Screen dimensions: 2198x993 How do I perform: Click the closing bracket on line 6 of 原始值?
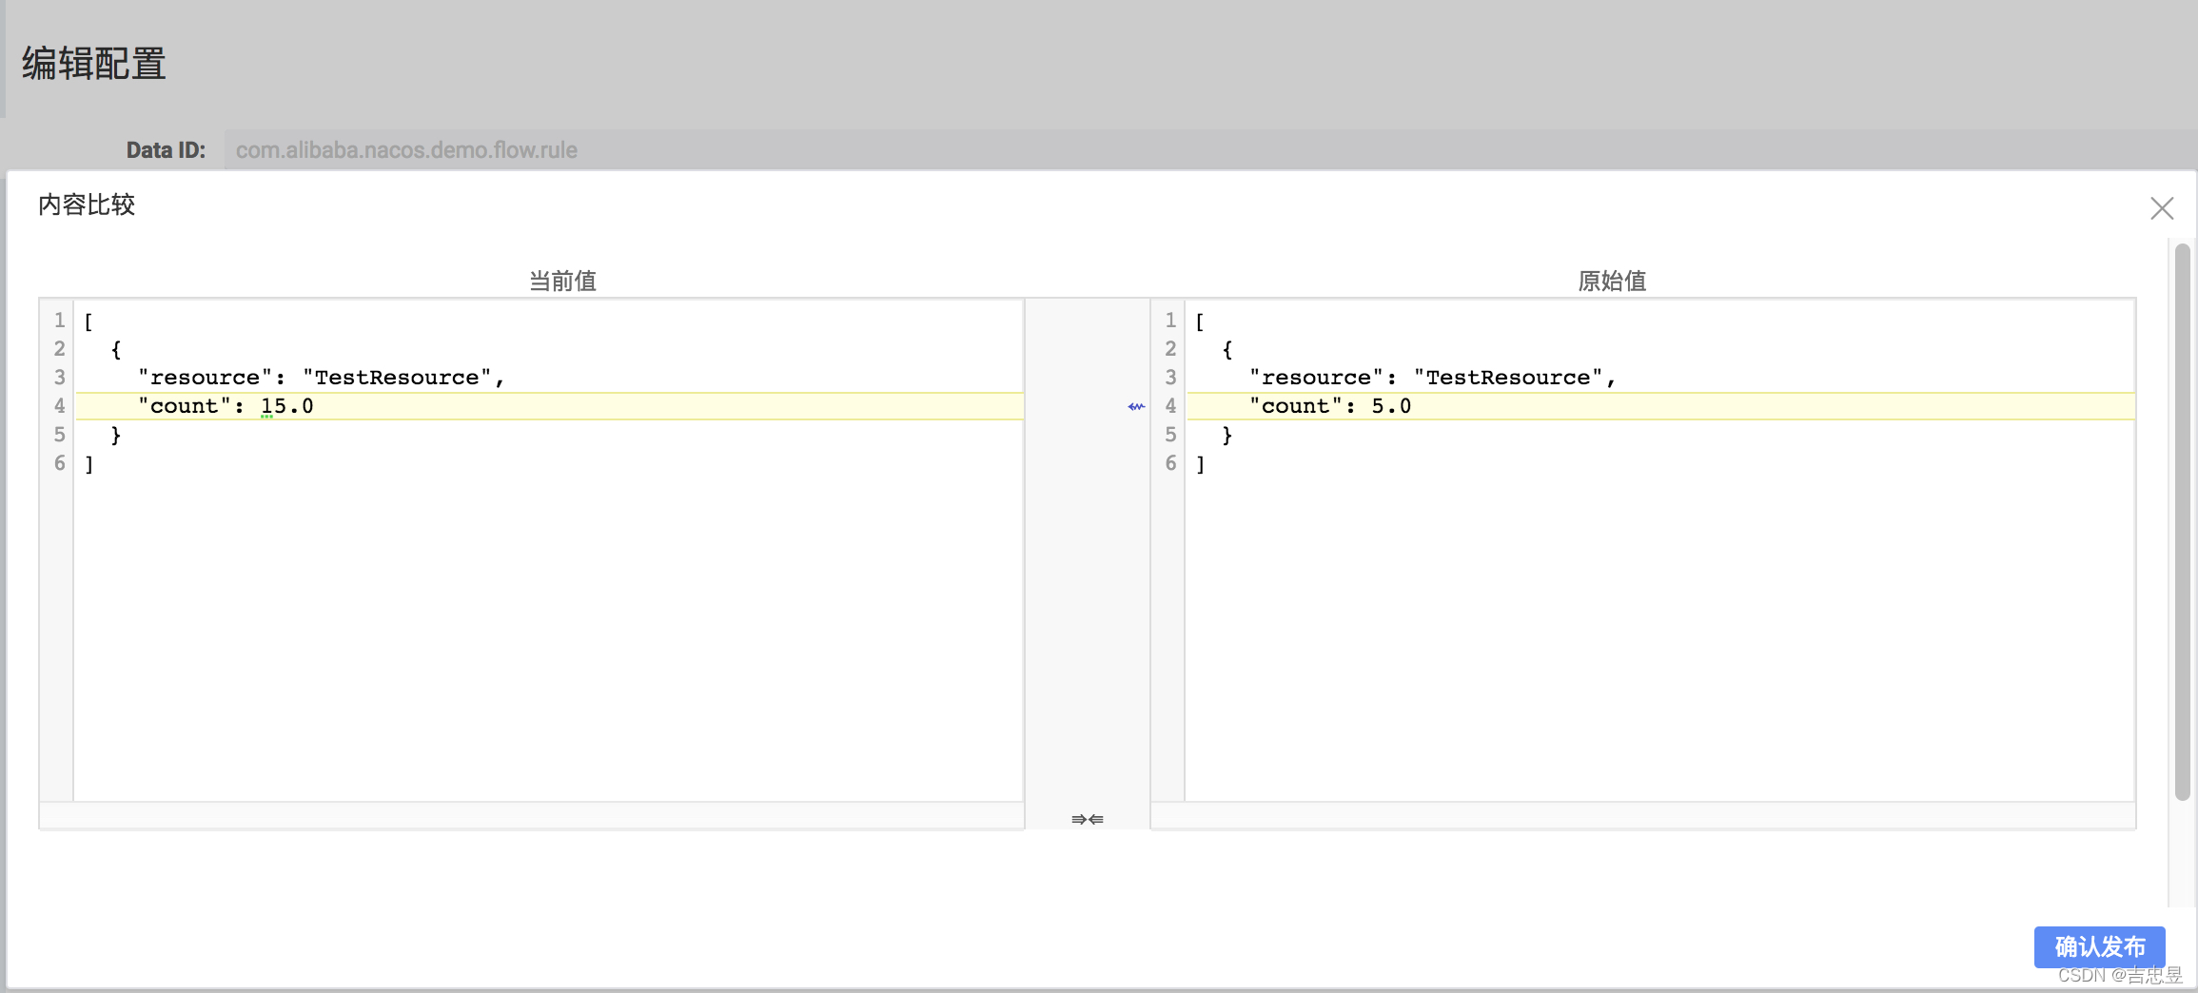tap(1200, 464)
